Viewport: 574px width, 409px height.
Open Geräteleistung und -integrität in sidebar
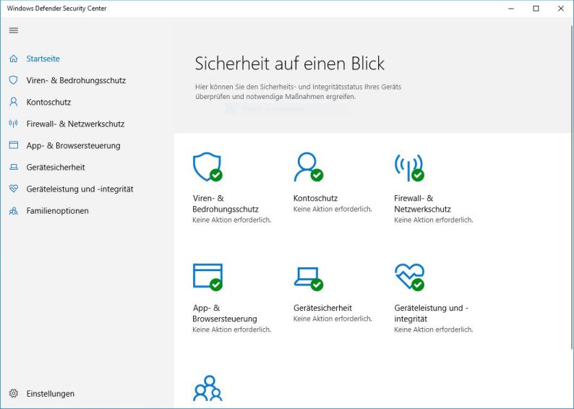[80, 189]
